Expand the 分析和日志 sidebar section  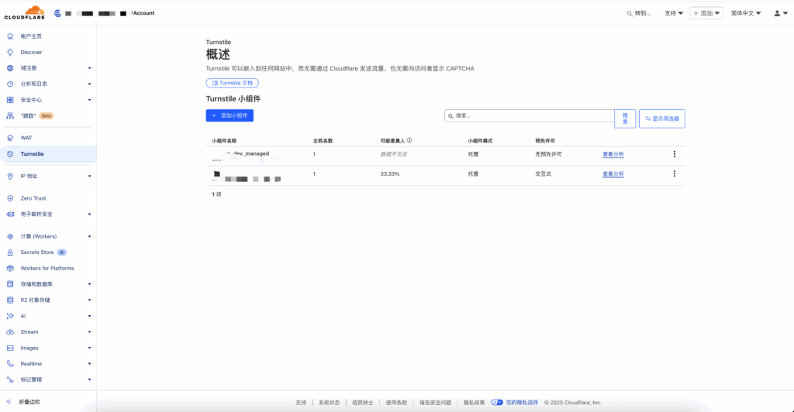coord(90,84)
